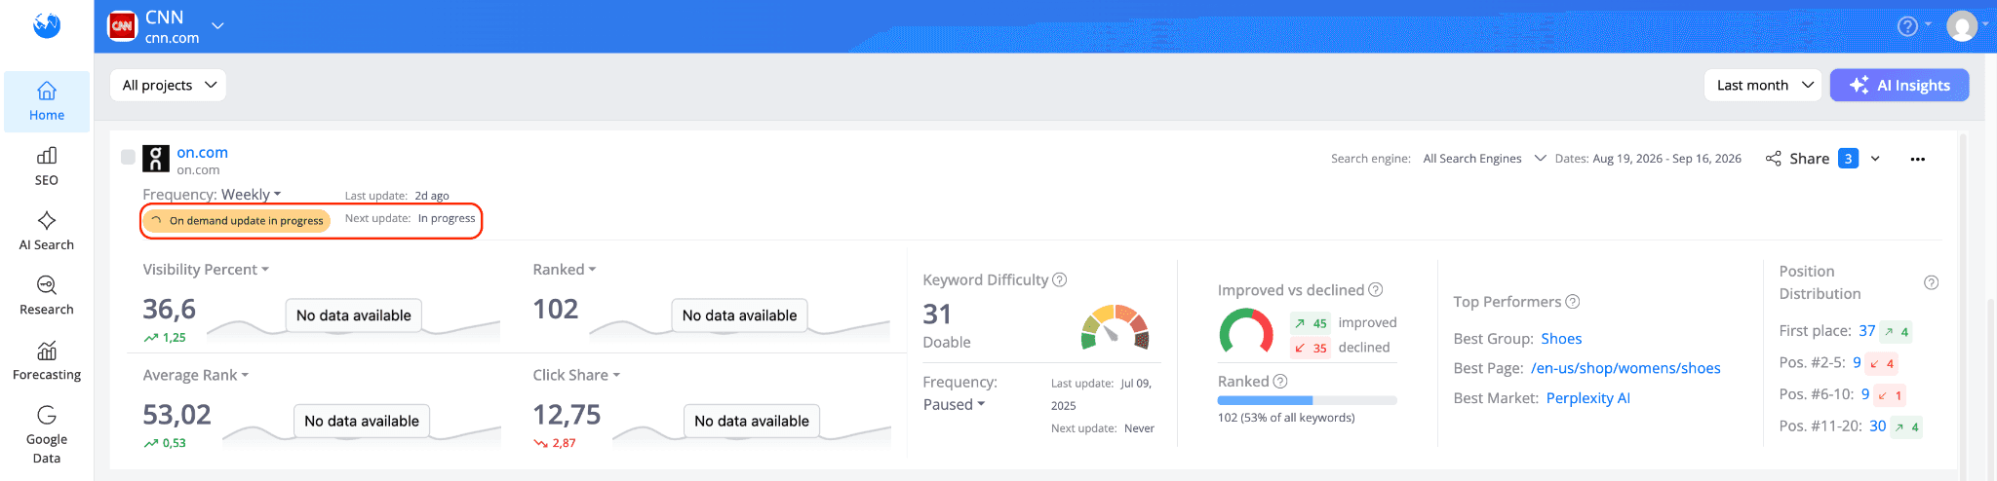This screenshot has width=1997, height=481.
Task: Click the green improved arrow badge 45
Action: (1311, 323)
